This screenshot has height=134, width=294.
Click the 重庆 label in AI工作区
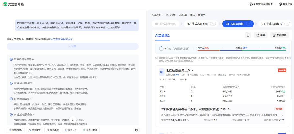tap(192, 15)
